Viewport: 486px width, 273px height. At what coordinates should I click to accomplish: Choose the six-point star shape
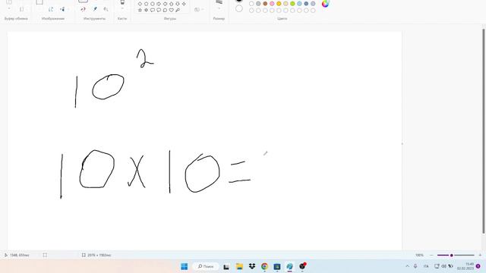click(147, 10)
